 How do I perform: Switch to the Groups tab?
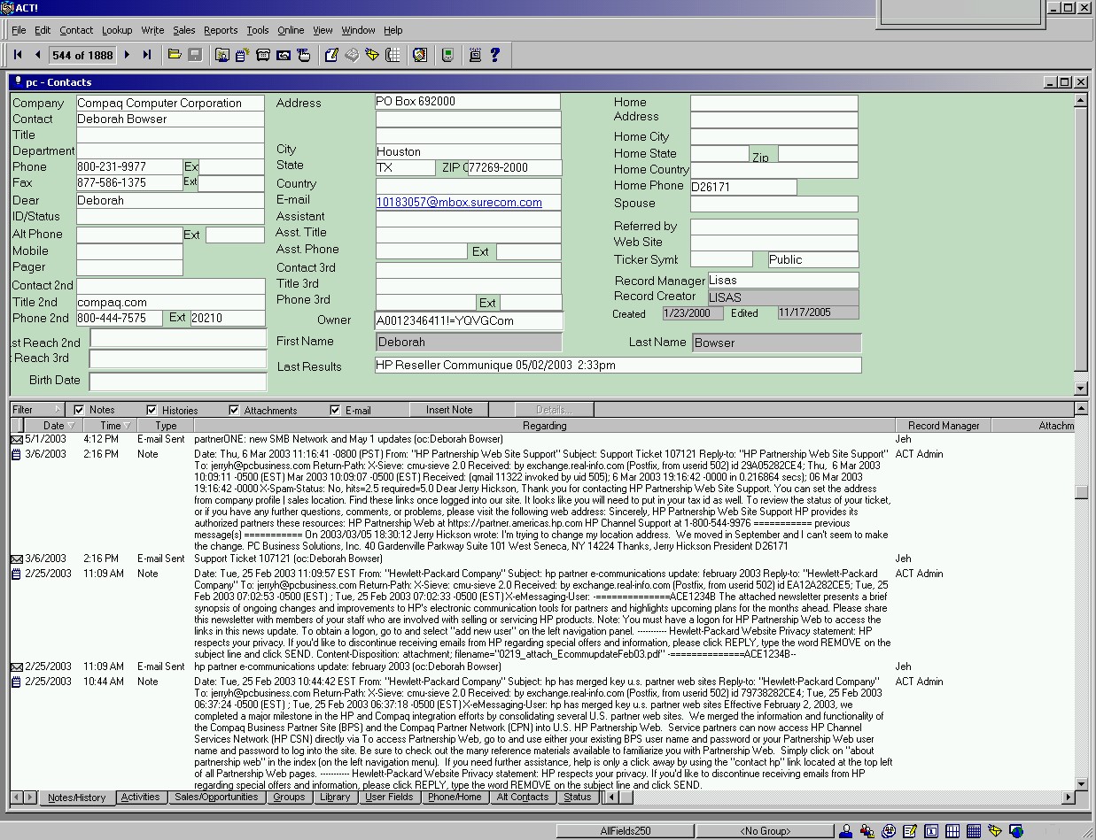pyautogui.click(x=289, y=798)
